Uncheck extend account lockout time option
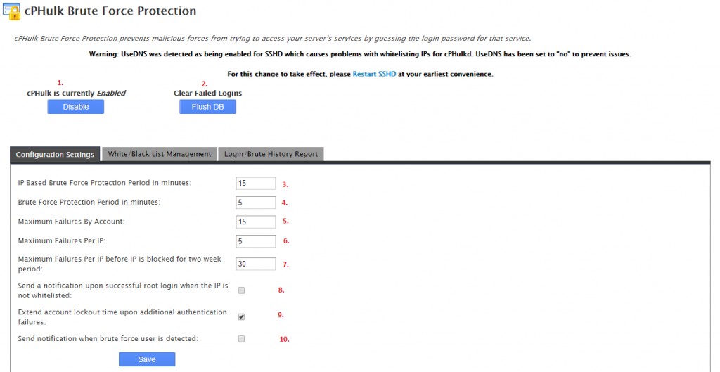The width and height of the screenshot is (720, 372). point(242,316)
